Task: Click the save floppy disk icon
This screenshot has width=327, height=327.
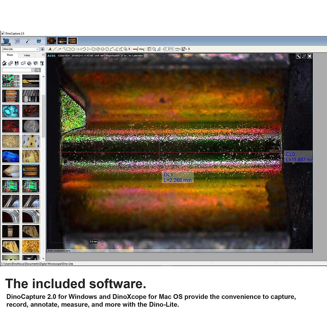Action: click(x=17, y=63)
